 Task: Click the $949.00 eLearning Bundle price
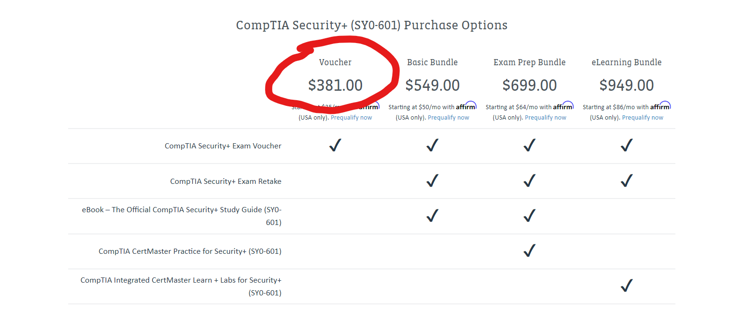point(626,86)
